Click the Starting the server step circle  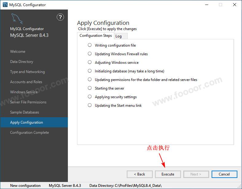pos(90,88)
